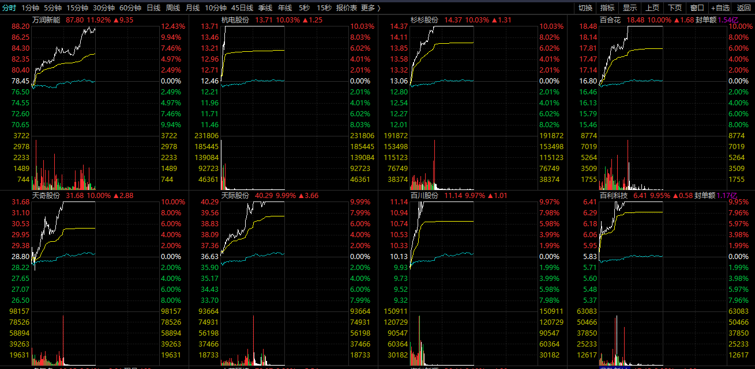Click 百川股份 previous close 10.13 label

pos(399,257)
